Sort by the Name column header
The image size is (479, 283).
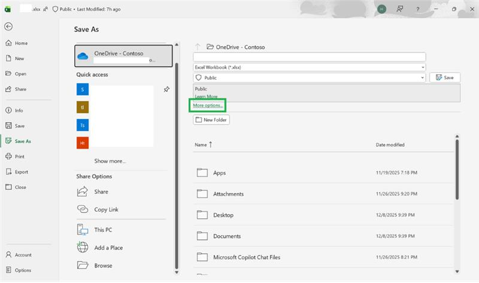pos(204,145)
